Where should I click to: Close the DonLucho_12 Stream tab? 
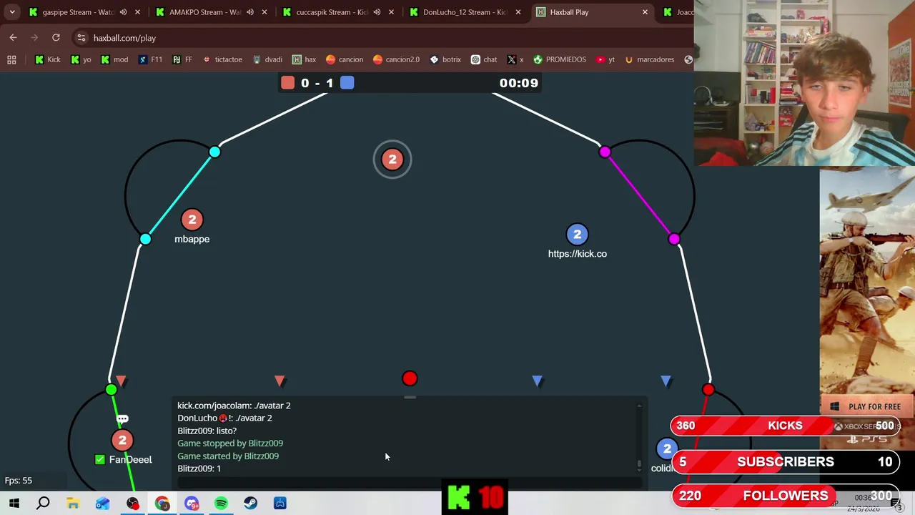(x=518, y=12)
